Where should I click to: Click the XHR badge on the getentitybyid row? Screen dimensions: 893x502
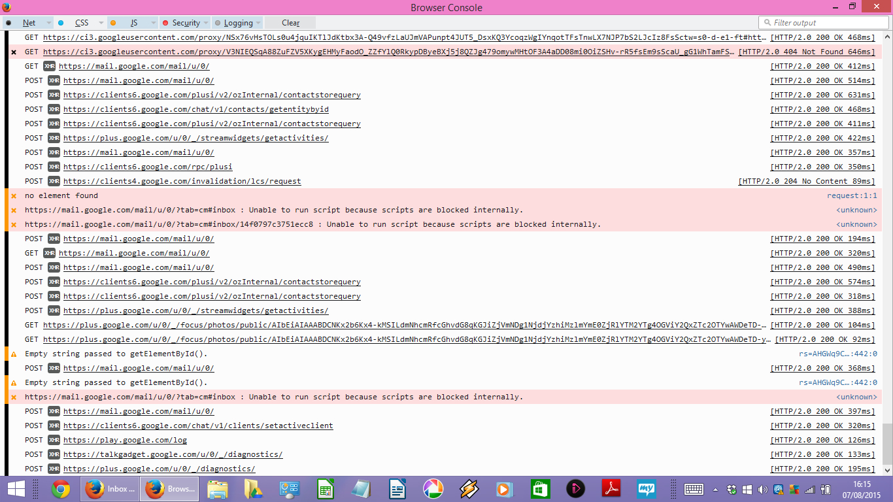click(54, 109)
